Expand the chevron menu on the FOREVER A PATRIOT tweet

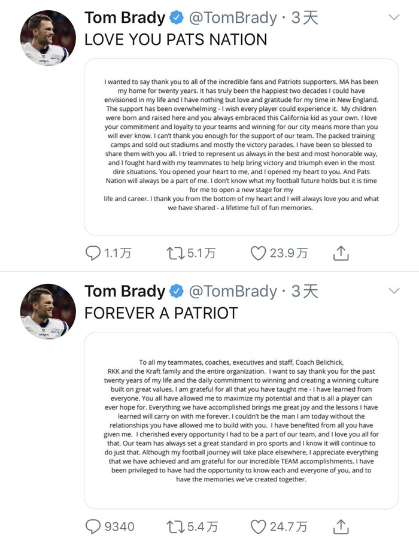[394, 292]
